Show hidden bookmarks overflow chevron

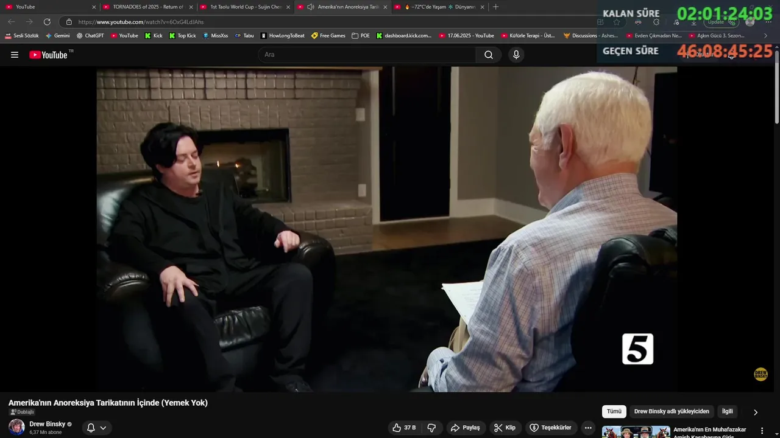coord(765,36)
